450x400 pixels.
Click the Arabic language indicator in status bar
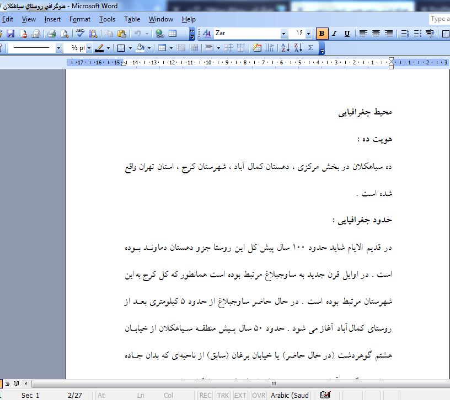click(x=290, y=395)
